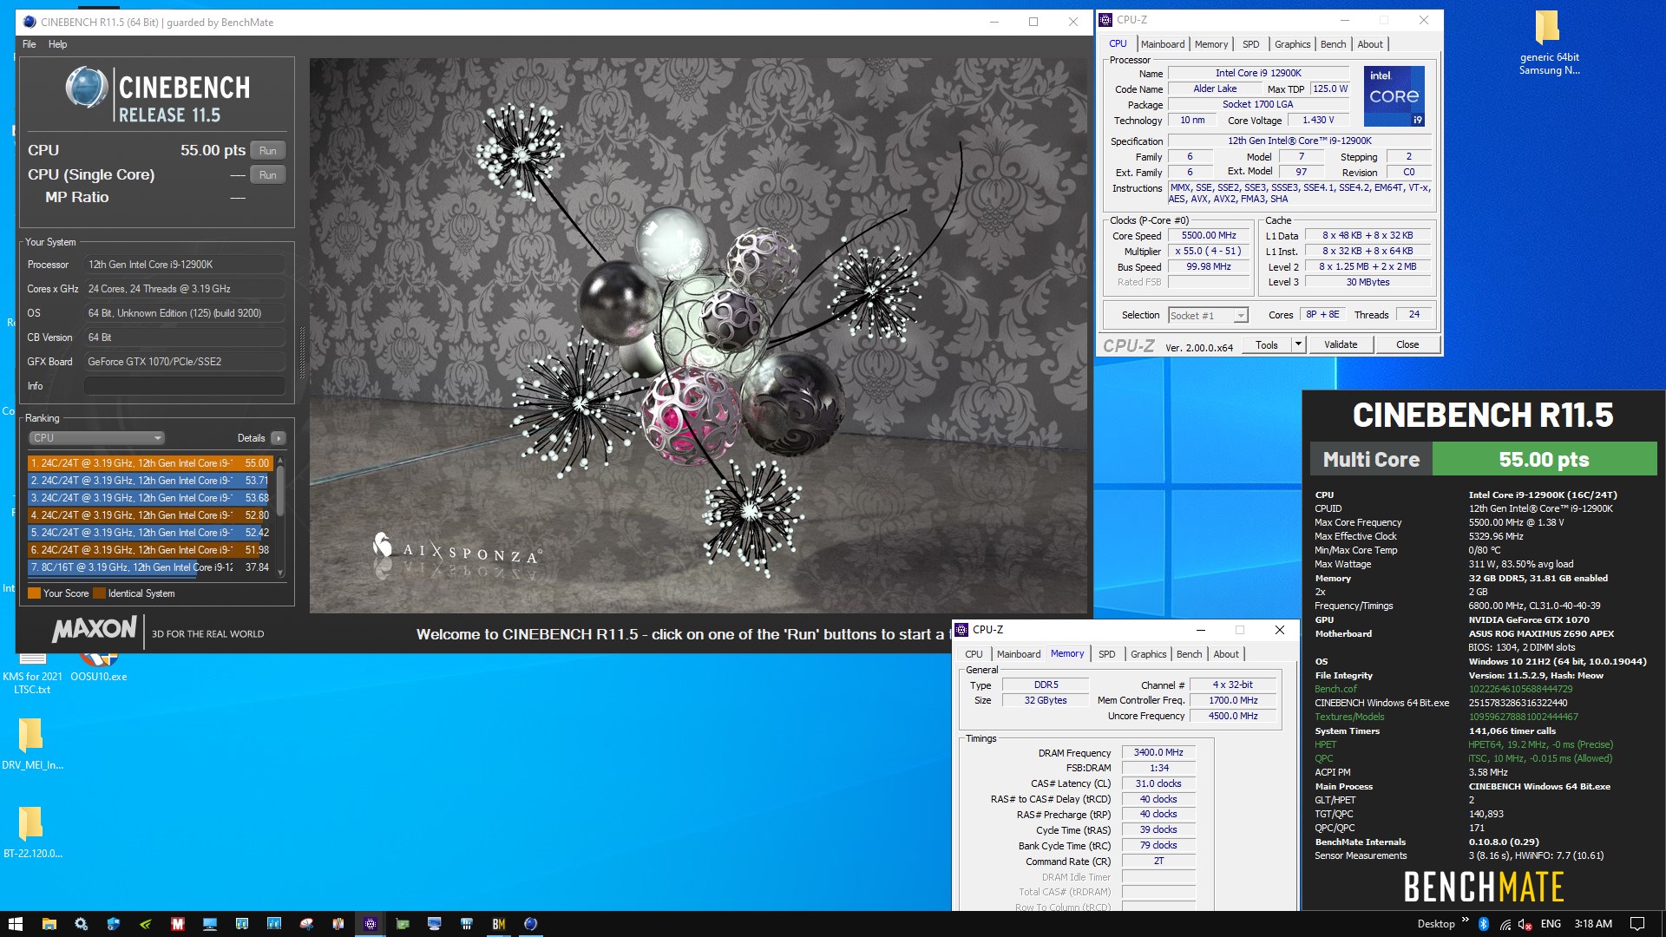Click the muted volume tray icon

tap(1525, 924)
